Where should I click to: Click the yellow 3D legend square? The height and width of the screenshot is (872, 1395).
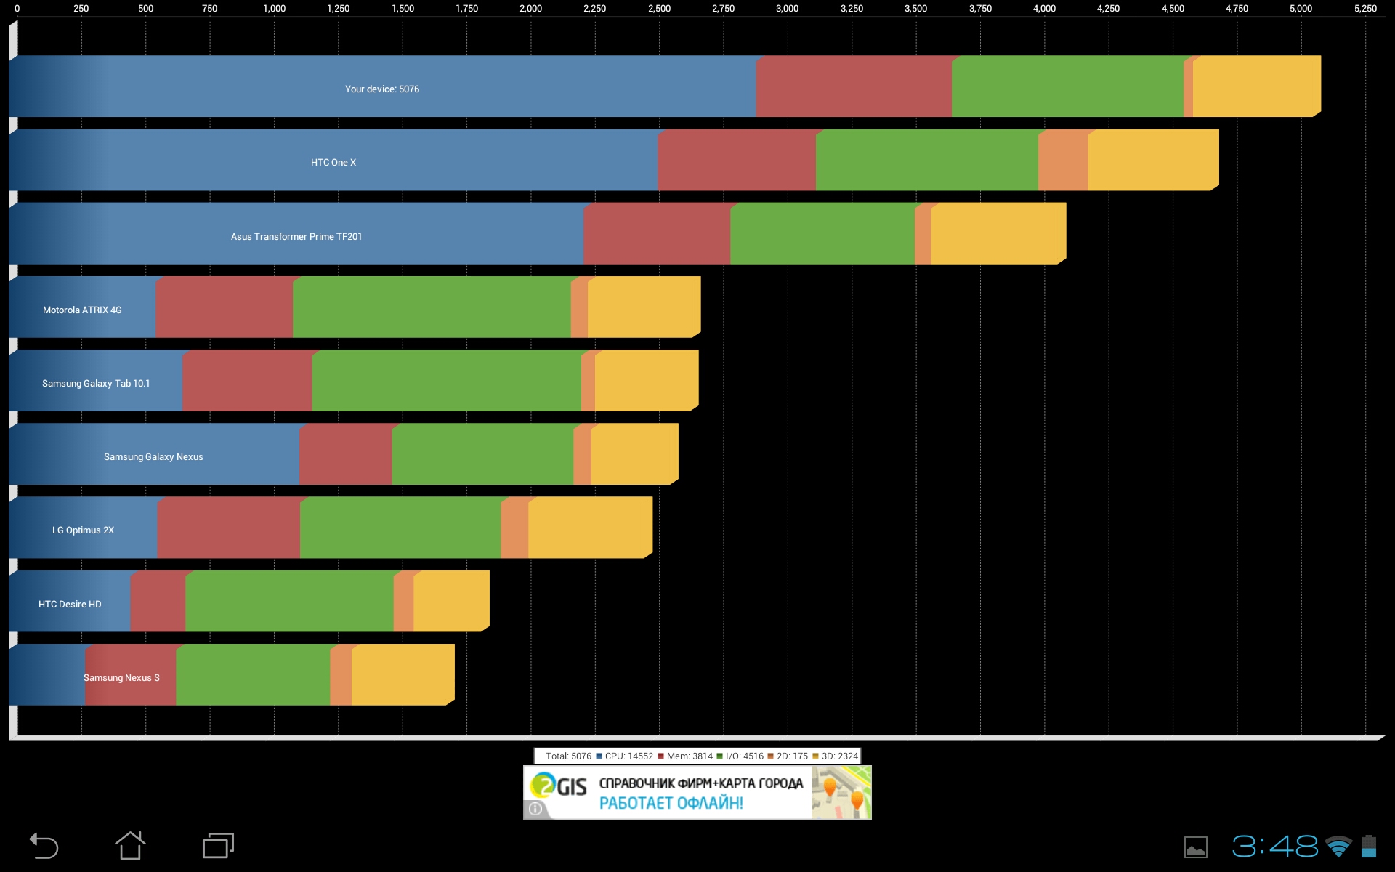click(816, 756)
